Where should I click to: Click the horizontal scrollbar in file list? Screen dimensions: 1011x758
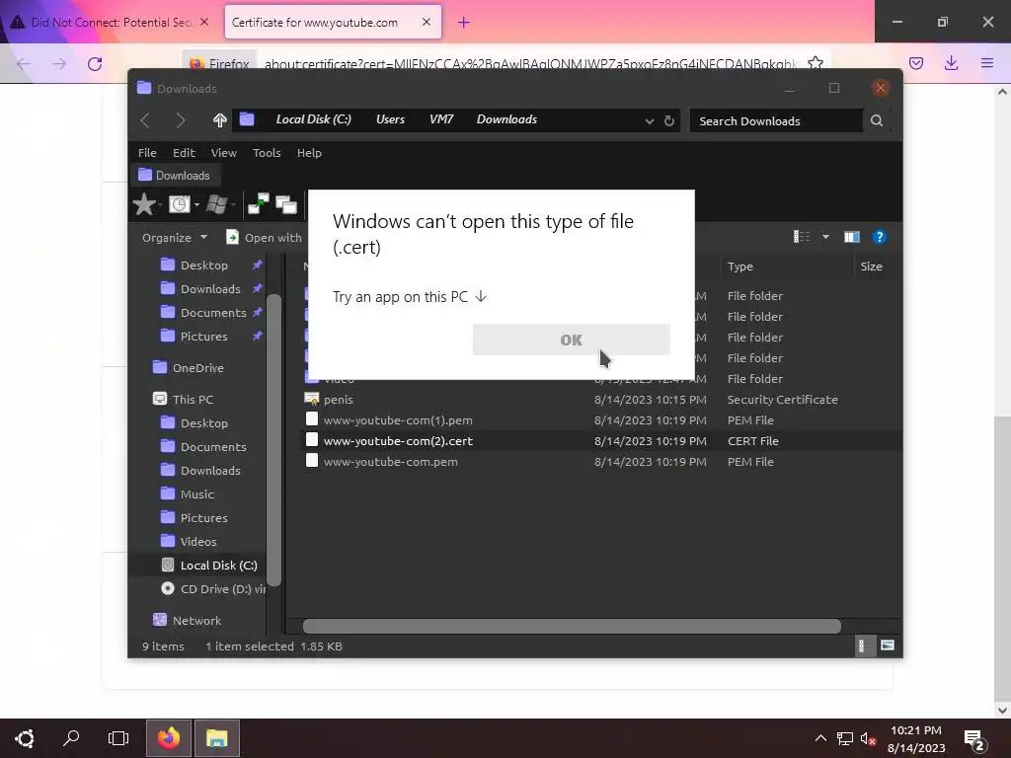point(572,627)
